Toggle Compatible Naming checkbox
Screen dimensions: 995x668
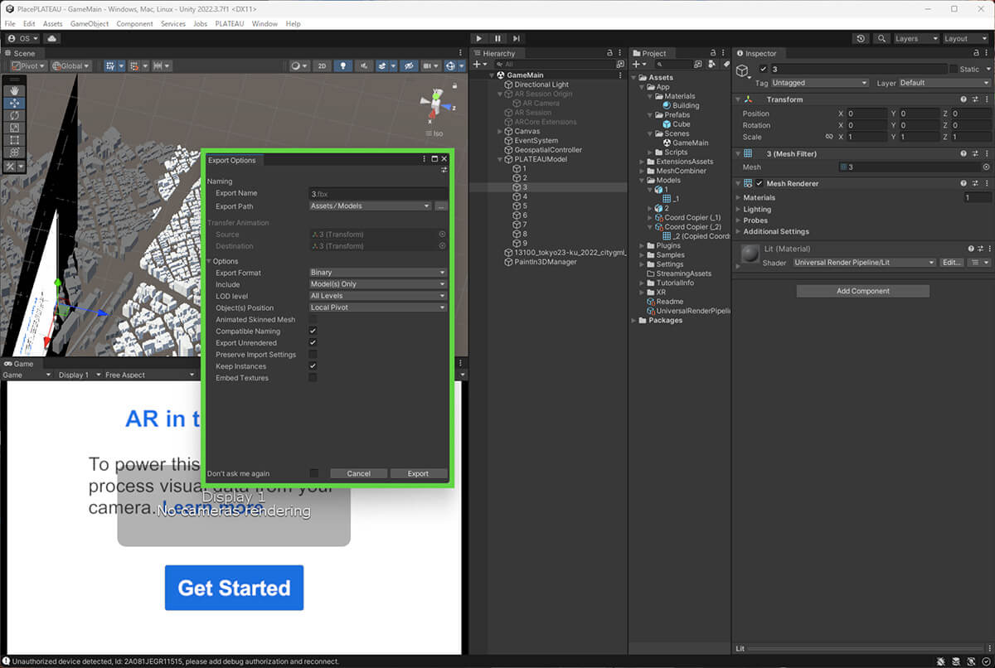(313, 331)
